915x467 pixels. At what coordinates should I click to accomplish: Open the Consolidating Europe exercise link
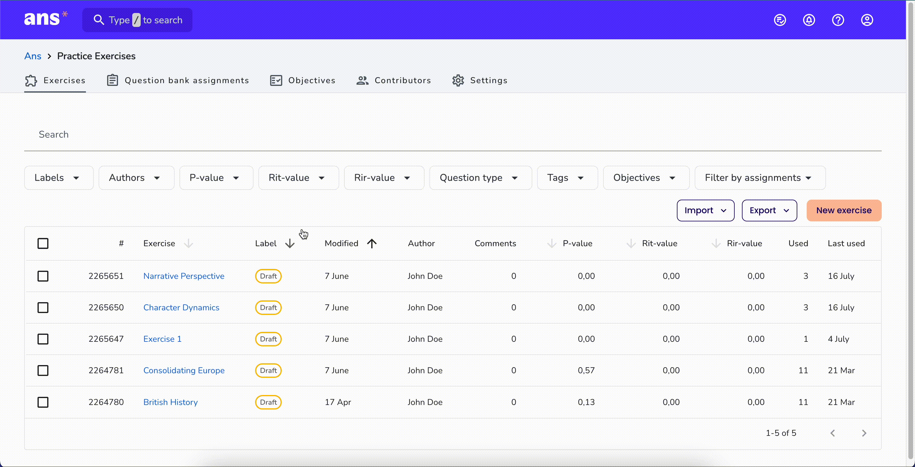(x=184, y=370)
